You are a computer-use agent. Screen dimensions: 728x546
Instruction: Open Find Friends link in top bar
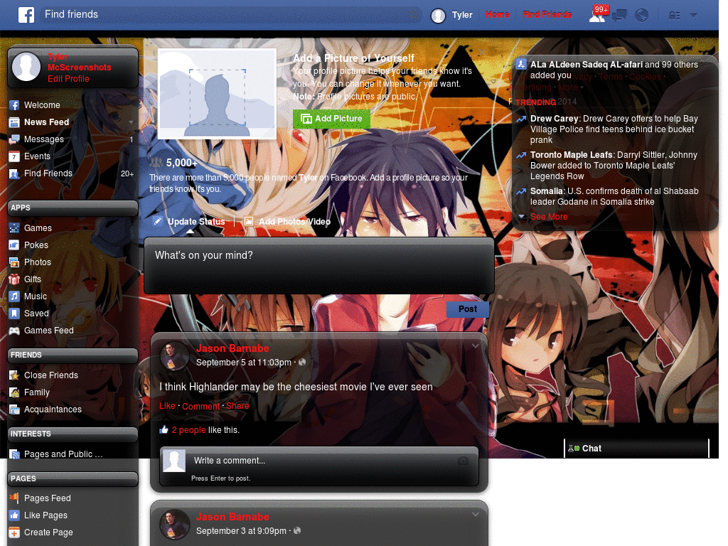point(547,15)
